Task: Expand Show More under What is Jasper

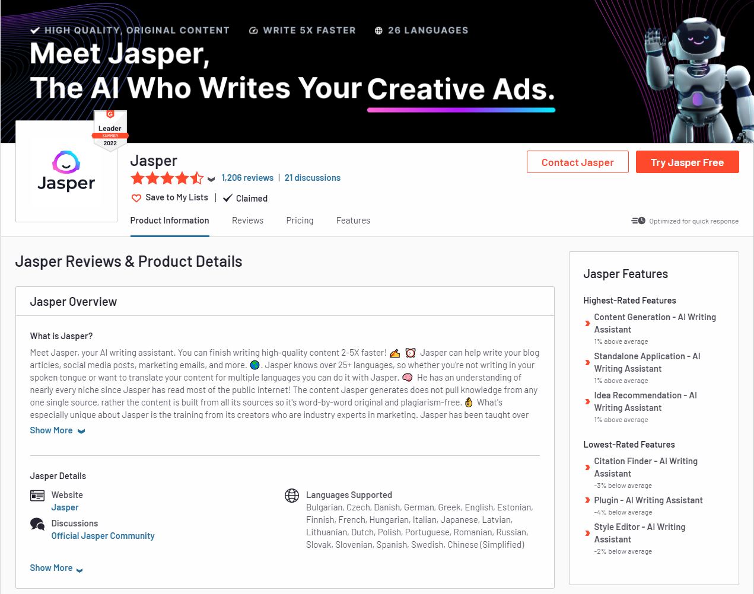Action: coord(58,430)
